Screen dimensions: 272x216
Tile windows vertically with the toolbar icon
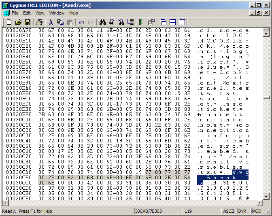coord(182,22)
